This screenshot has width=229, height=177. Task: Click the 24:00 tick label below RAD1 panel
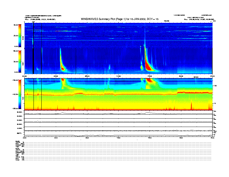click(212, 76)
